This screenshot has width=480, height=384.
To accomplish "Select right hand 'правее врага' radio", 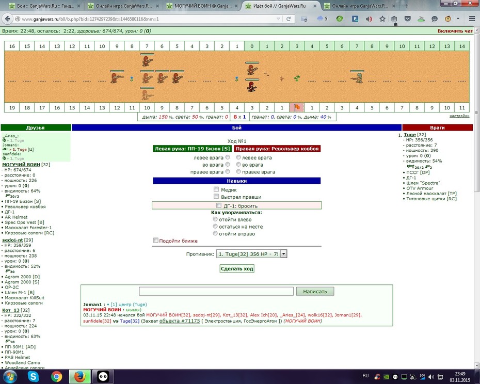I will (x=238, y=171).
